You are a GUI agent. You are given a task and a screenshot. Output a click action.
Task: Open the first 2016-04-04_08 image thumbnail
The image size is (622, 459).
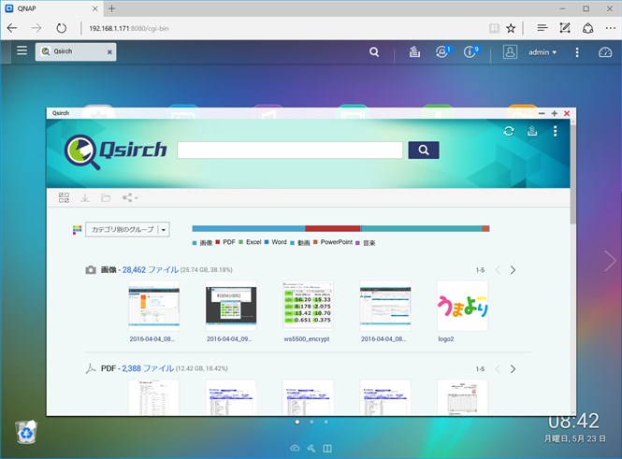[x=154, y=306]
